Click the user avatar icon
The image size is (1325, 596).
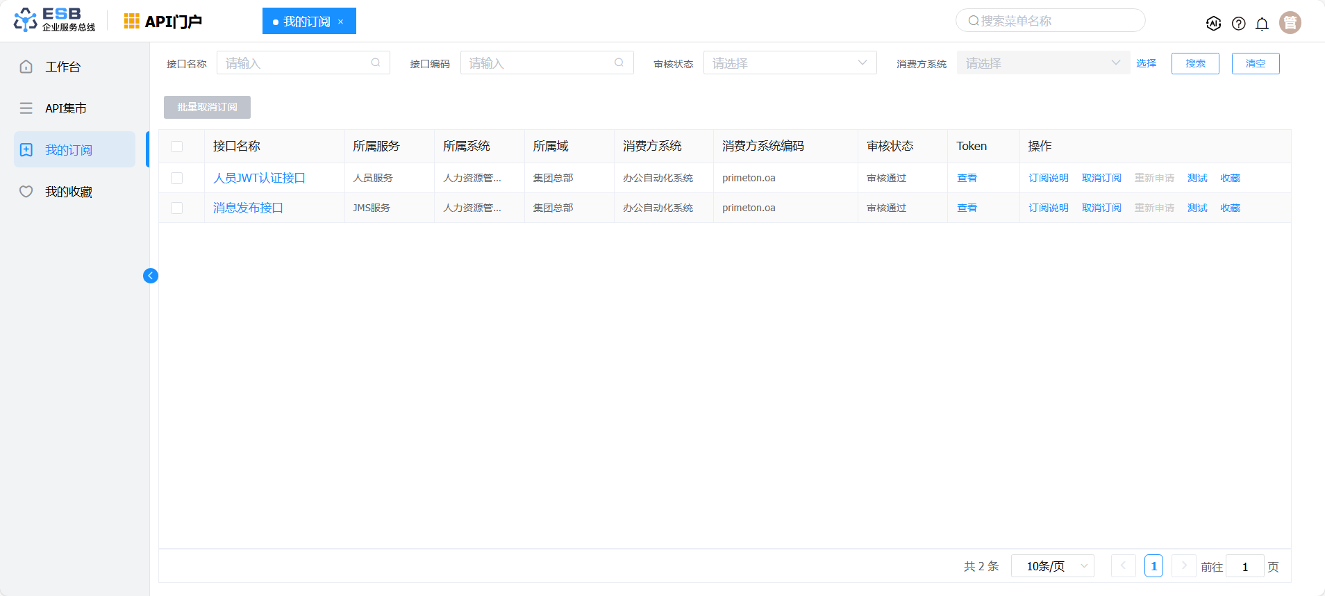click(x=1290, y=23)
